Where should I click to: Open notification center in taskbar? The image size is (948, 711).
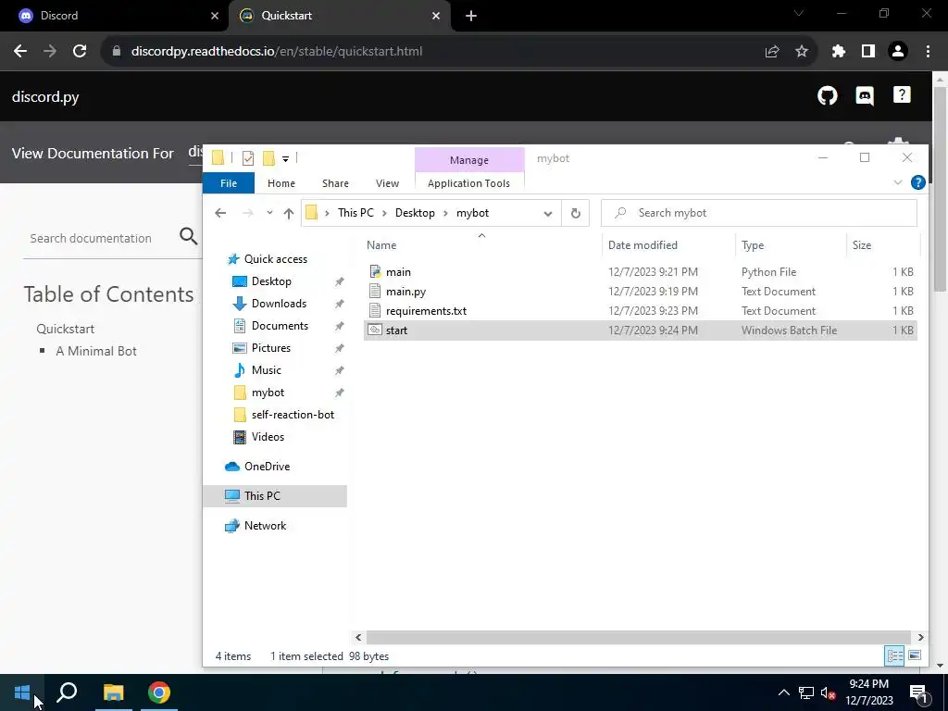[x=918, y=692]
